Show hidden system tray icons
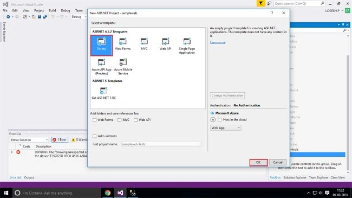Screen dimensions: 352x198 [x=309, y=193]
